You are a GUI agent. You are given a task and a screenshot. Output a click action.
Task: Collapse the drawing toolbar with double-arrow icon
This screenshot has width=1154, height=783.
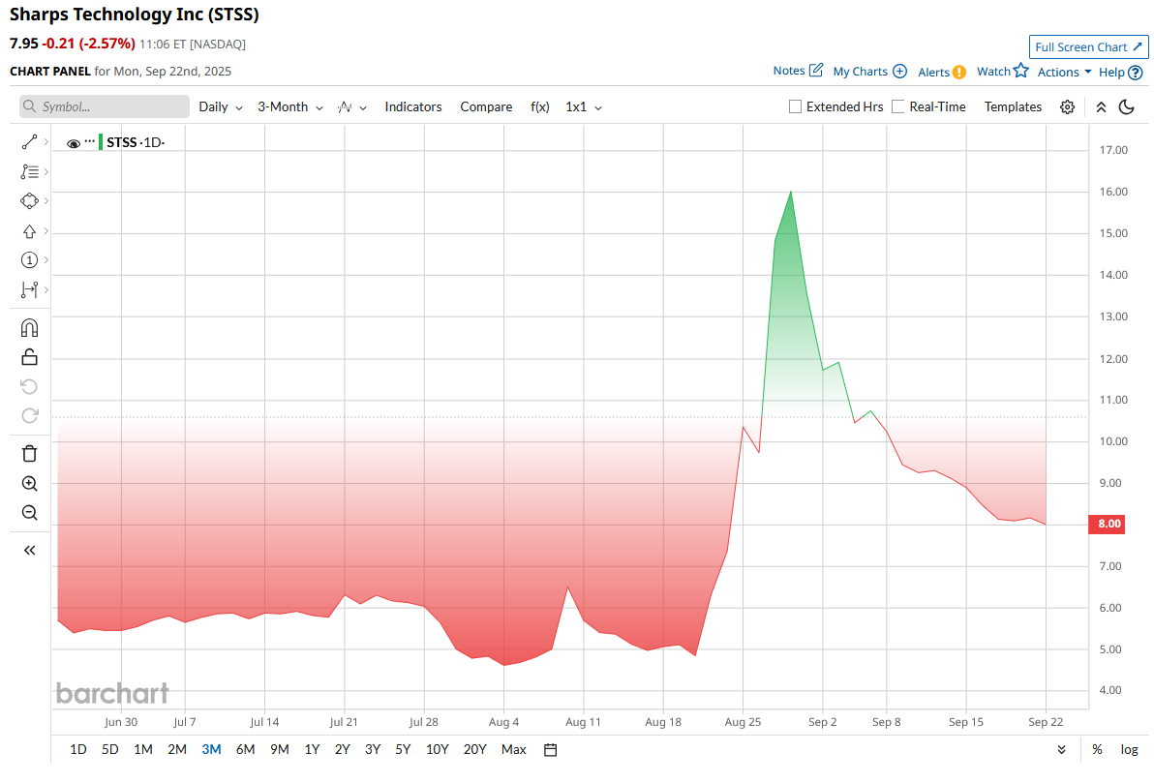click(x=29, y=551)
